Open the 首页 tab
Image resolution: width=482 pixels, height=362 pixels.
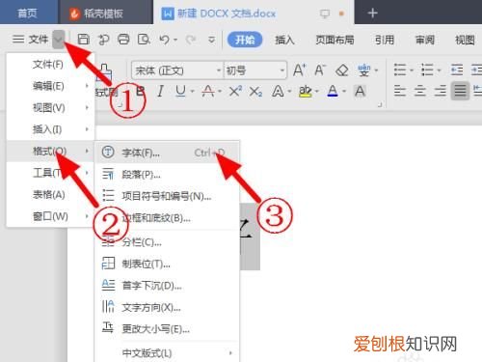click(28, 13)
